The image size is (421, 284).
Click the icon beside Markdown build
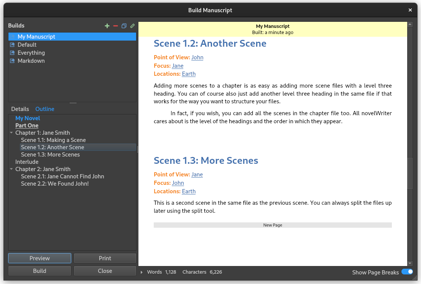12,61
